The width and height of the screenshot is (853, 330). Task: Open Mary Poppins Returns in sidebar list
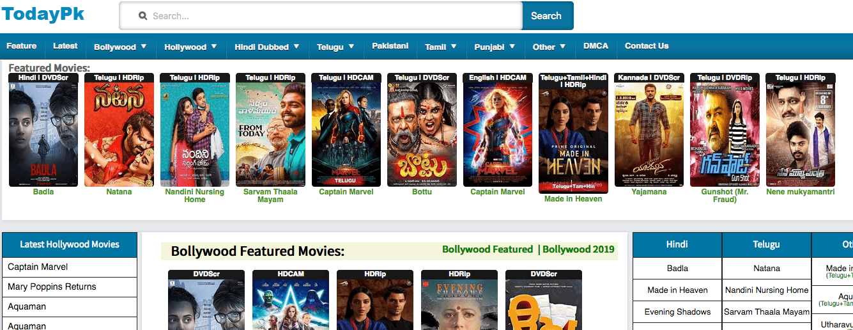point(70,287)
